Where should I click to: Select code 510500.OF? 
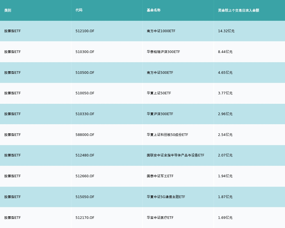tap(85, 73)
